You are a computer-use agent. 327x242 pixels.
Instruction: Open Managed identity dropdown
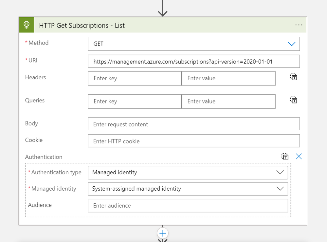coord(188,189)
